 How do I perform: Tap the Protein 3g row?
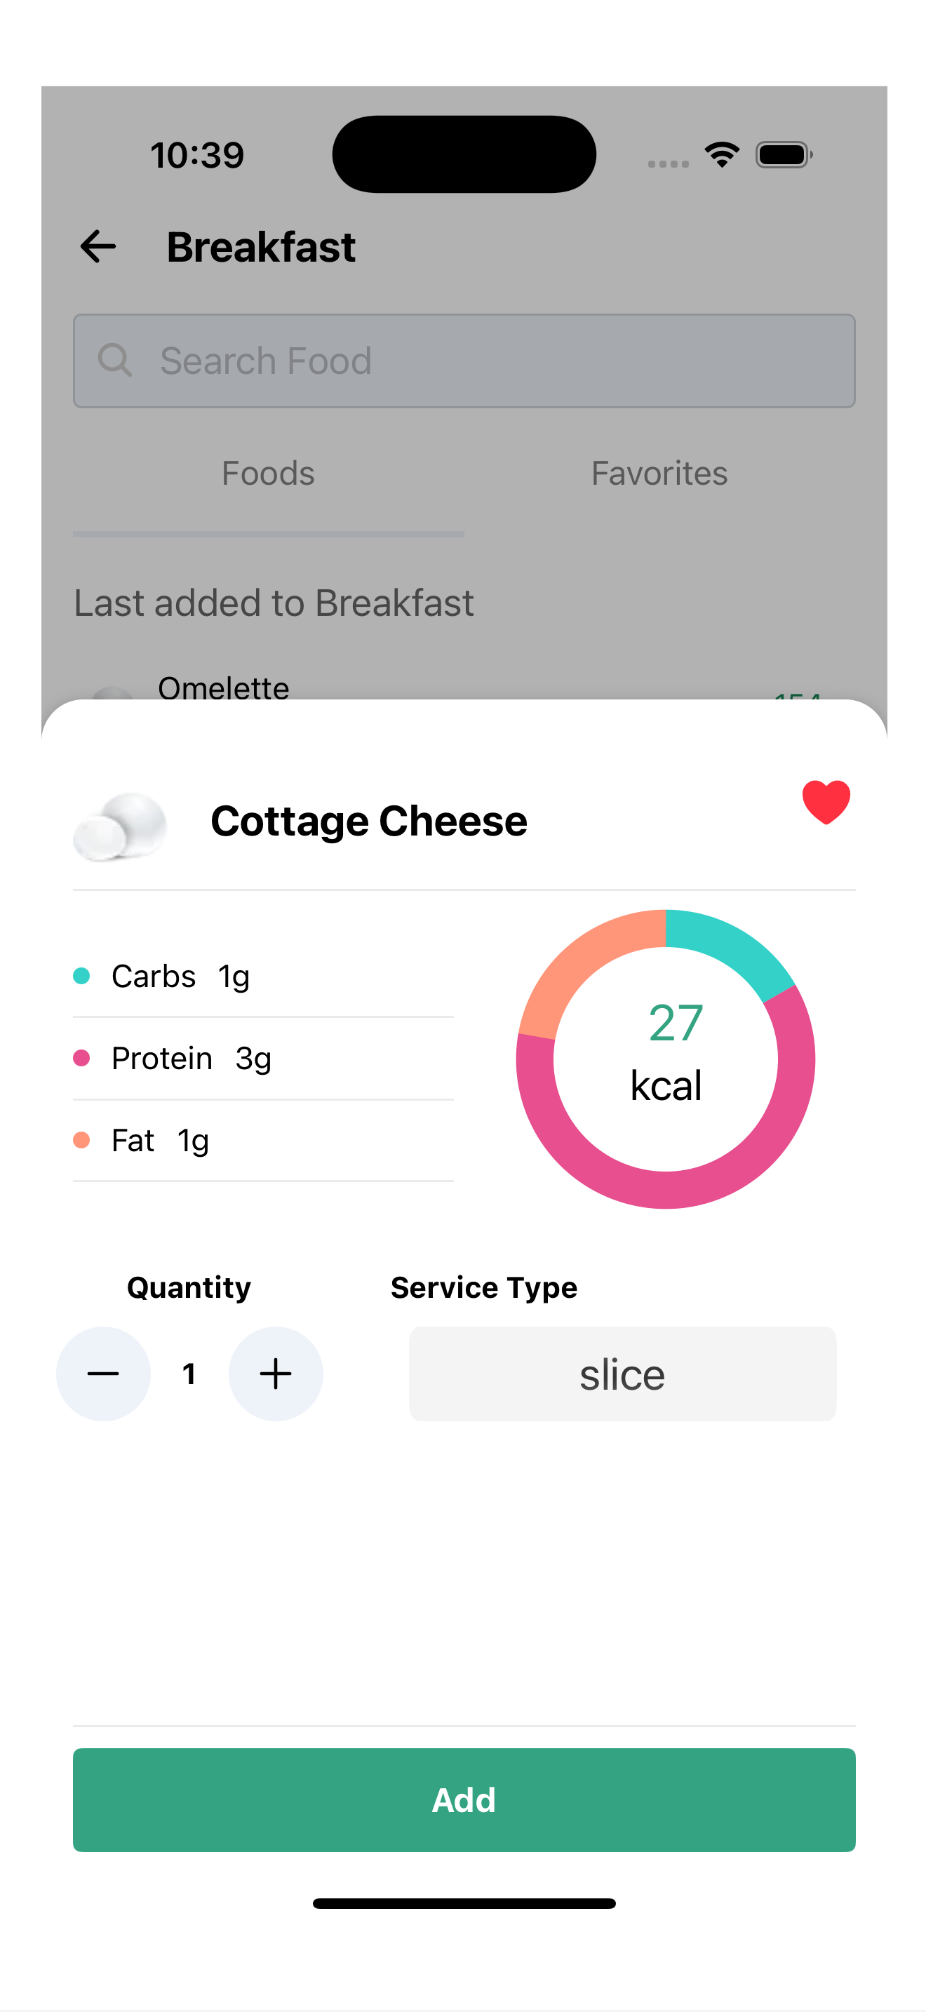point(263,1059)
